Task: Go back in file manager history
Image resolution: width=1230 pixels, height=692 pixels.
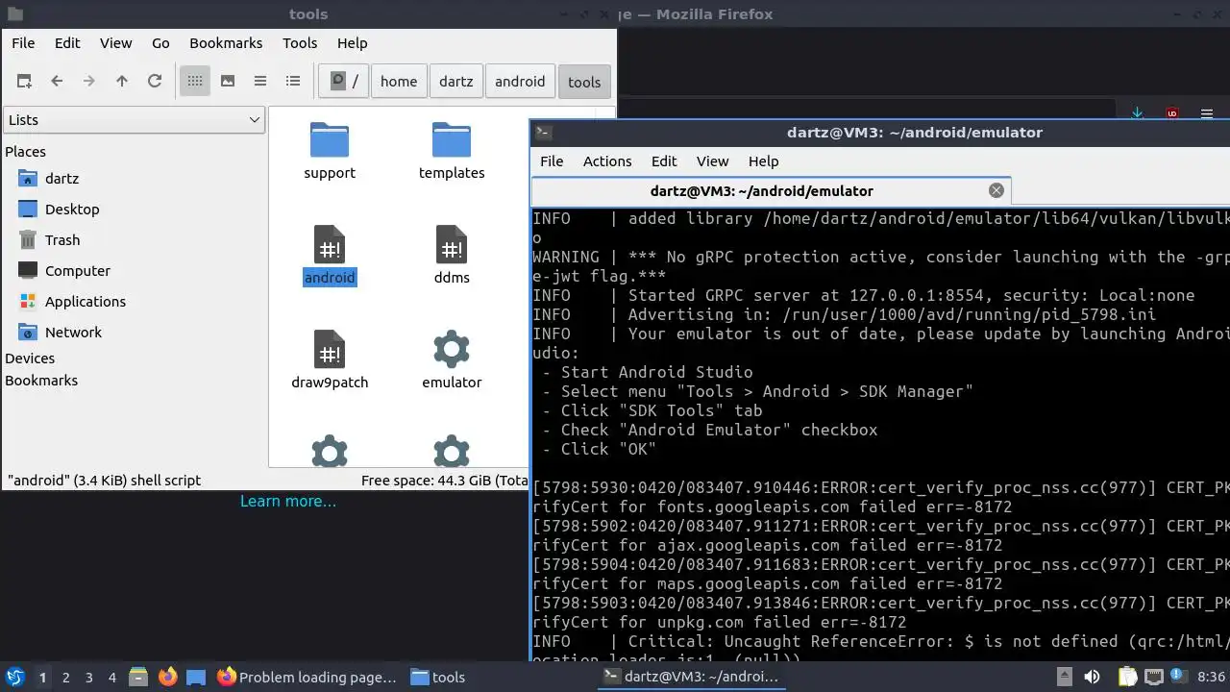Action: click(57, 82)
